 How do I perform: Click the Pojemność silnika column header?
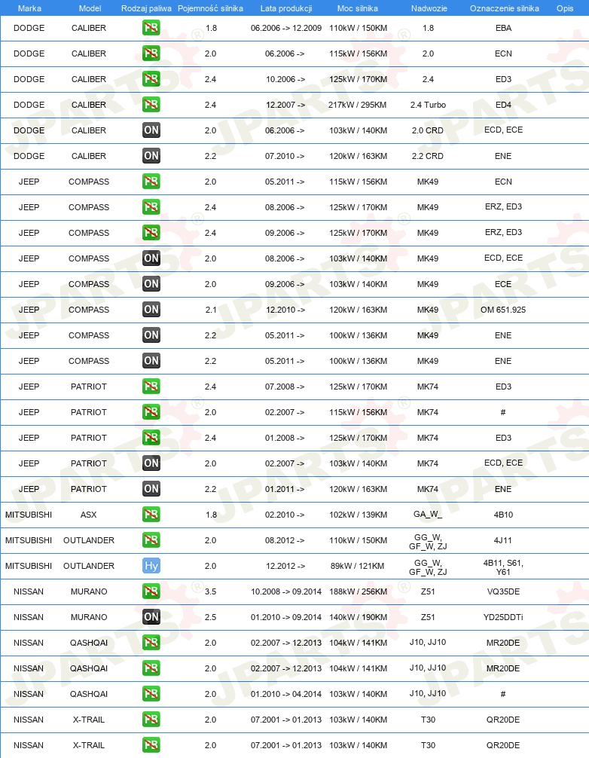[210, 8]
